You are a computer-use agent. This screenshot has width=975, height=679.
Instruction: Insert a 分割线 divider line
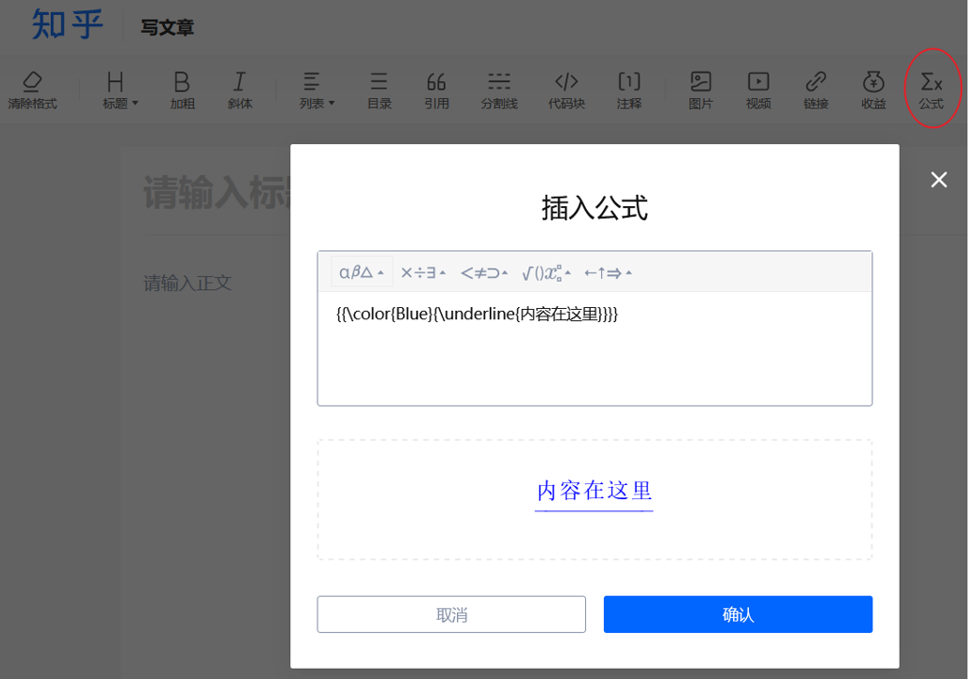(498, 90)
